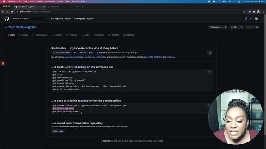Click the GitHub Octocat logo
Image resolution: width=266 pixels, height=149 pixels.
[x=7, y=19]
